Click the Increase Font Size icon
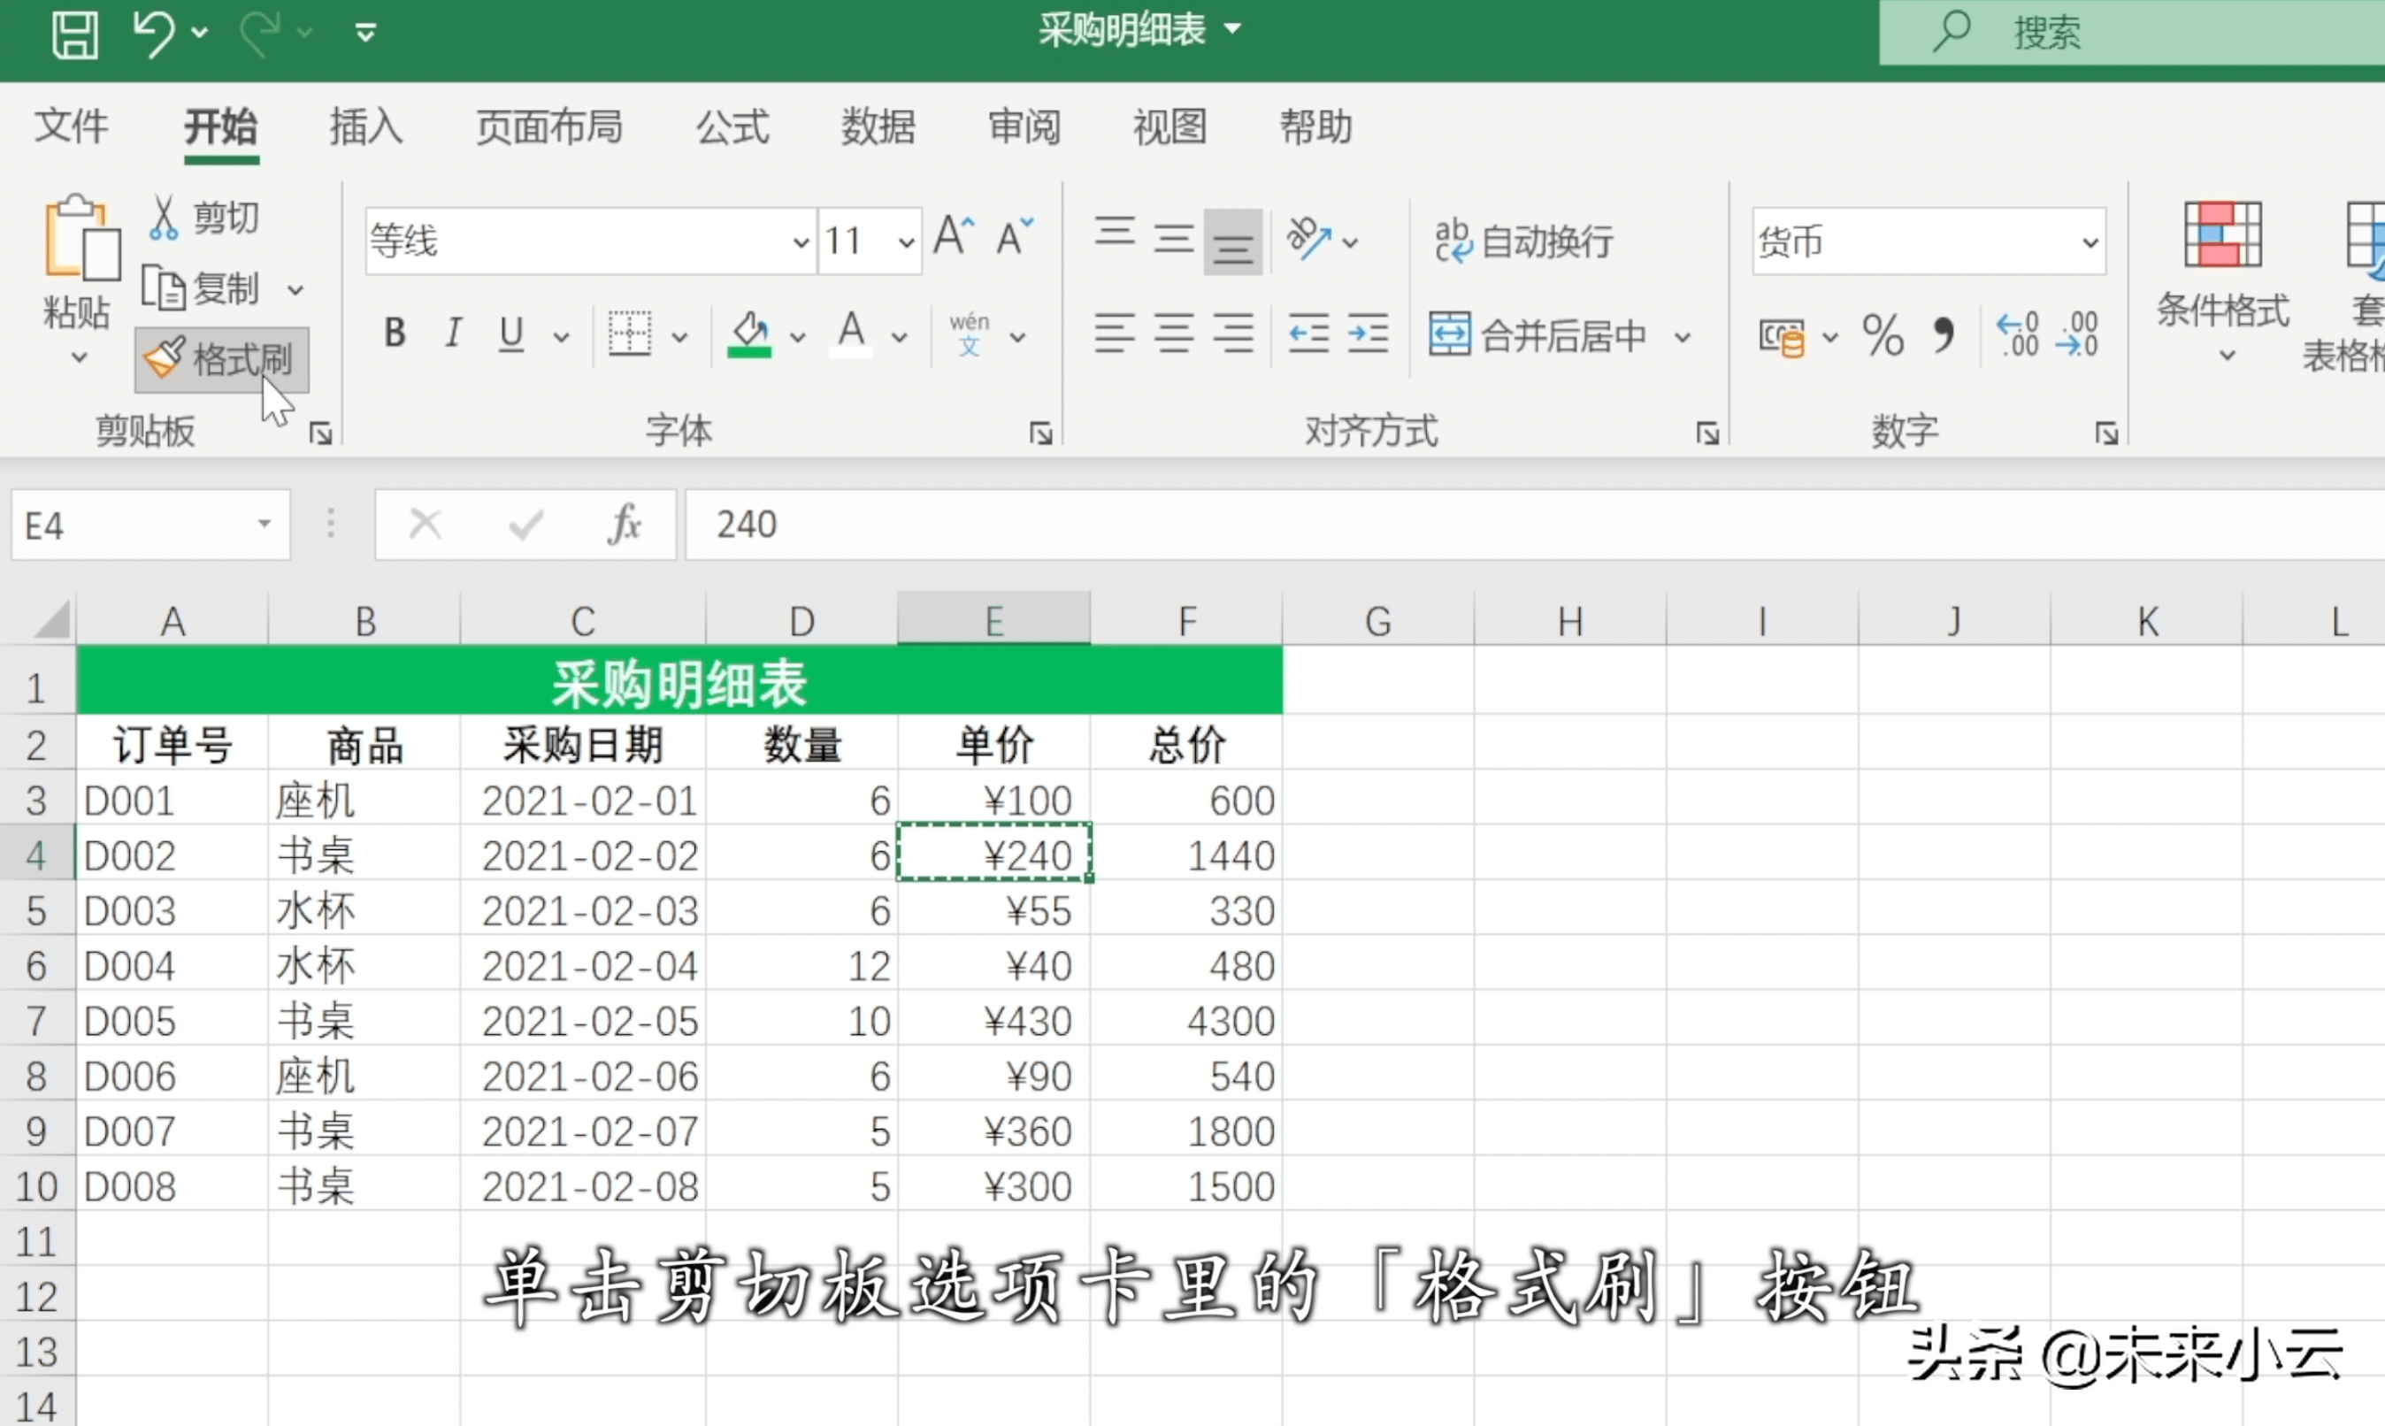 tap(954, 236)
